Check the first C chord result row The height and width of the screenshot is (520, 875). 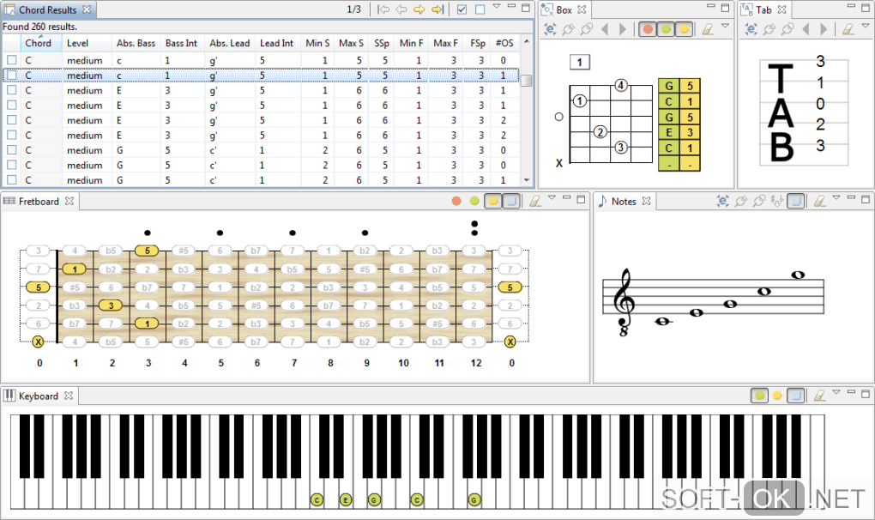pyautogui.click(x=12, y=60)
